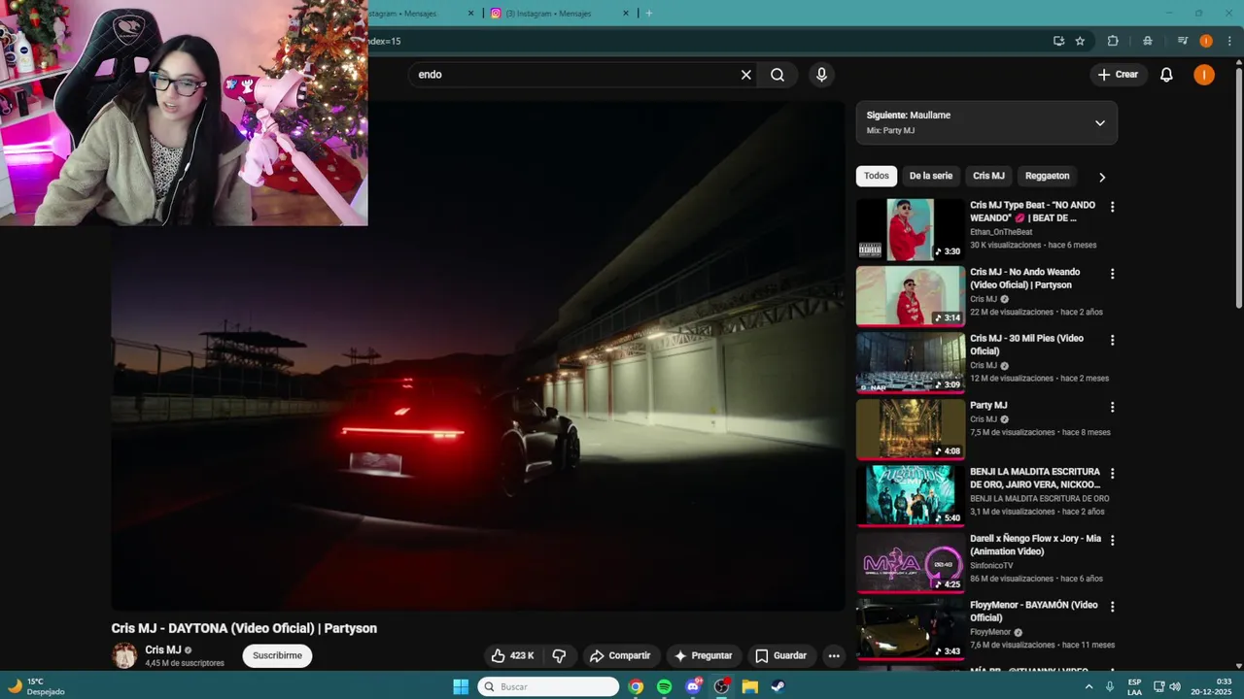The height and width of the screenshot is (699, 1244).
Task: Open the Cris MJ channel avatar
Action: coord(124,655)
